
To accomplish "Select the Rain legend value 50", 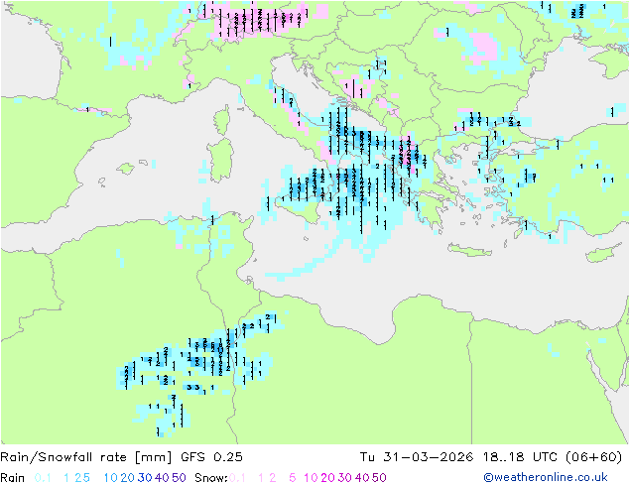I will pyautogui.click(x=179, y=478).
